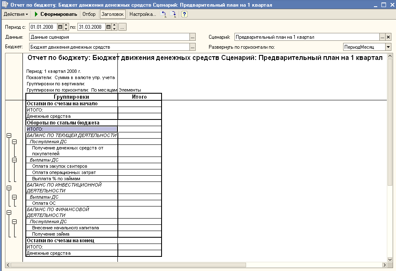The height and width of the screenshot is (271, 396).
Task: Collapse Поступления ДС under текущей деятельности
Action: tap(15, 142)
